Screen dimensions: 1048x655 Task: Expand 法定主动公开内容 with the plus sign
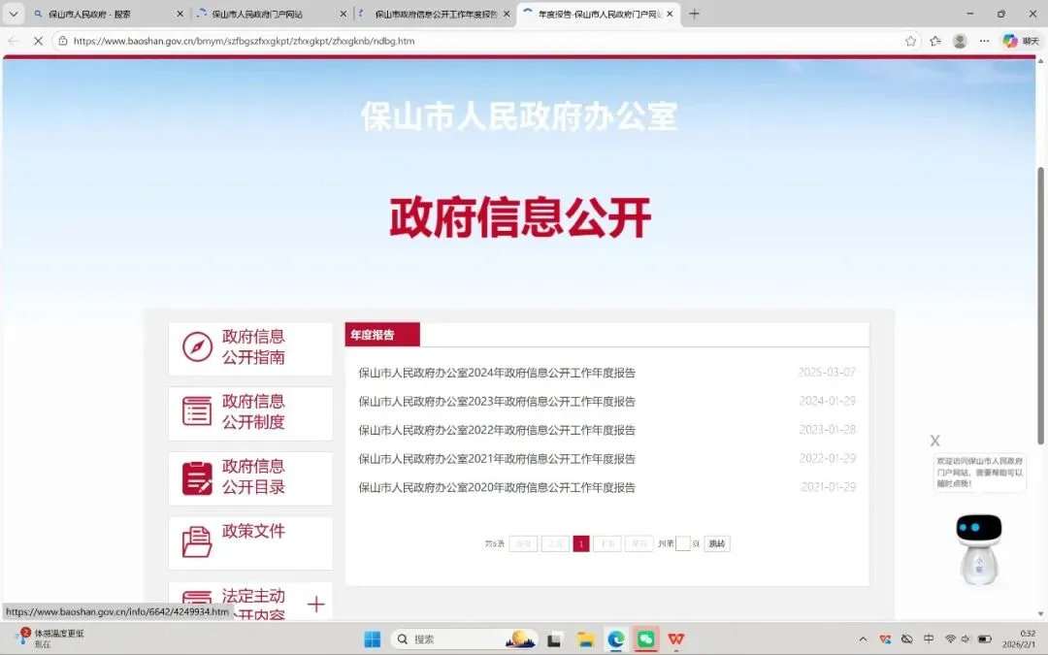coord(316,605)
